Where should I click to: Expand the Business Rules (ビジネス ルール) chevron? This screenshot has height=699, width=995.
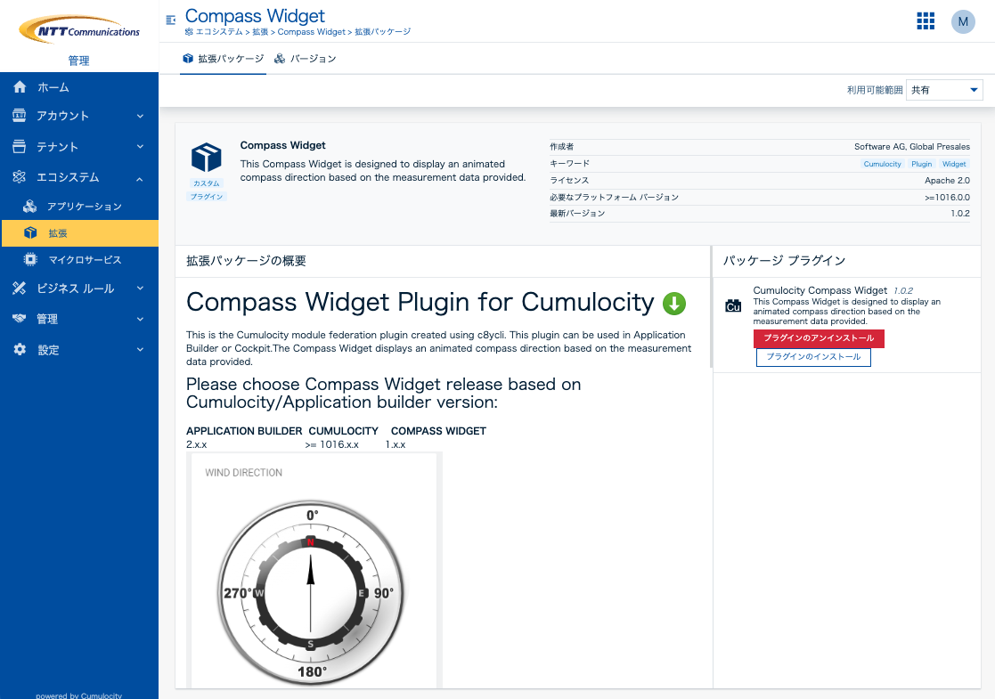pos(140,289)
